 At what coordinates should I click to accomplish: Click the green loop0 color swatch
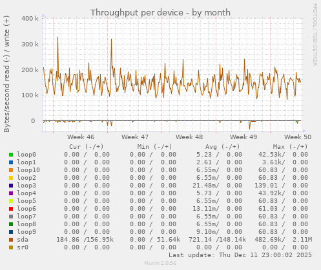click(x=11, y=155)
